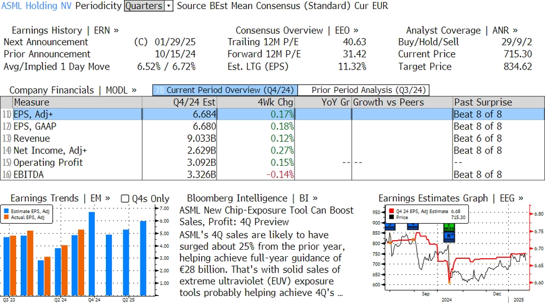Switch to Current Period Overview (Q4/24) tab
Screen dimensions: 545x305
click(225, 90)
